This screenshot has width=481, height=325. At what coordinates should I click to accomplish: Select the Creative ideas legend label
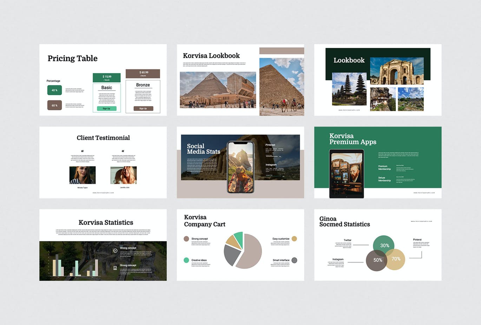pos(199,260)
